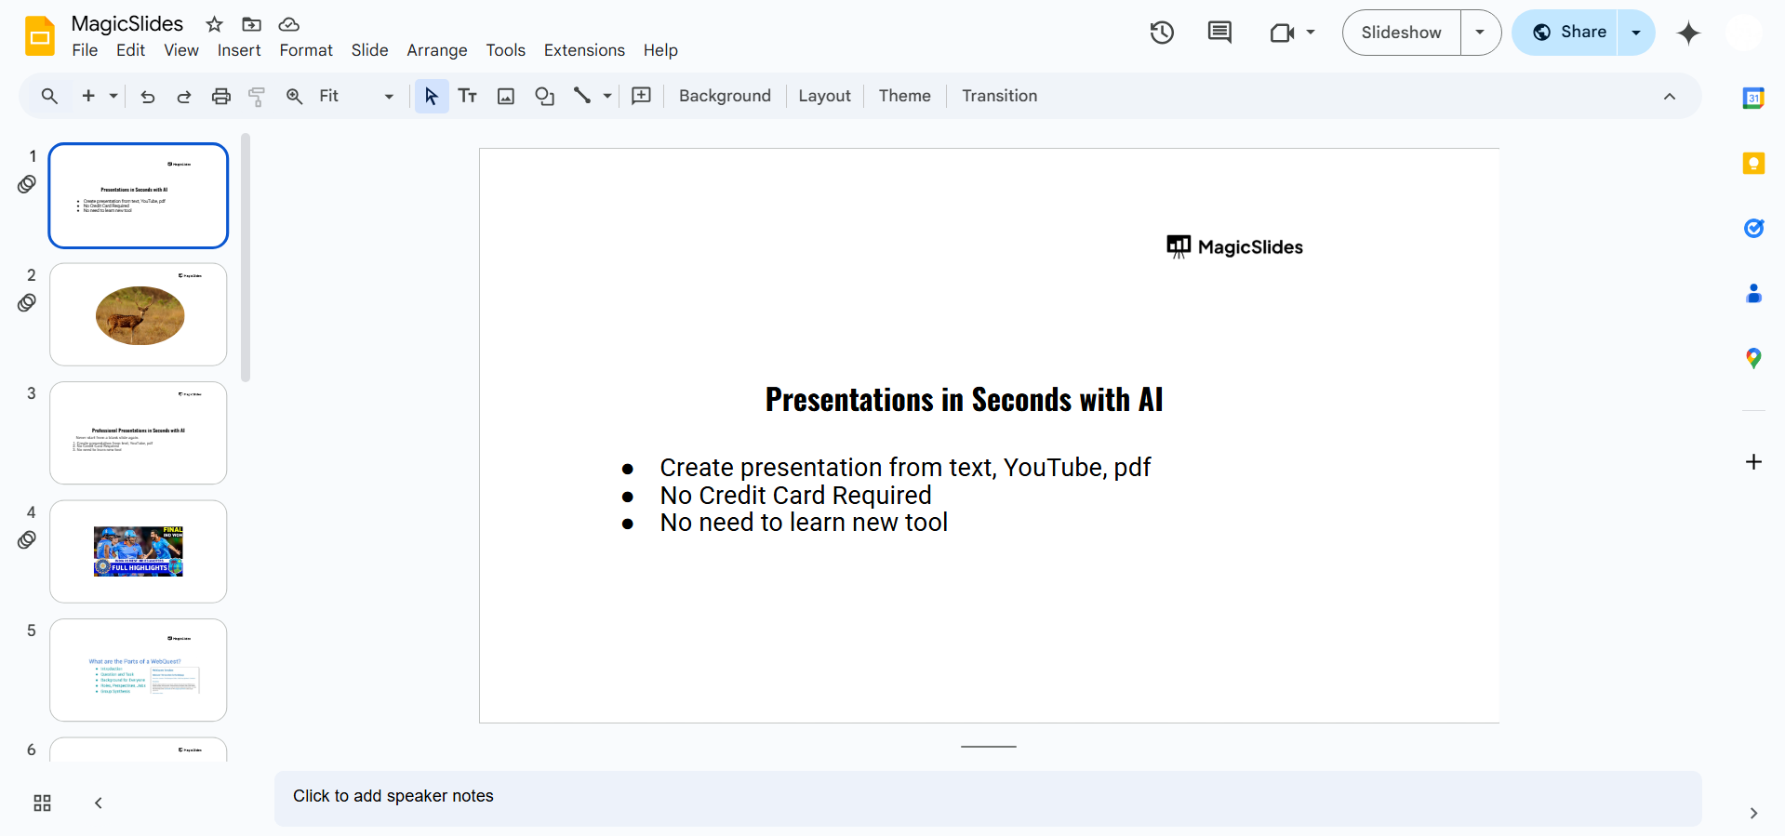1785x836 pixels.
Task: Collapse the slide filmstrip panel
Action: [x=99, y=803]
